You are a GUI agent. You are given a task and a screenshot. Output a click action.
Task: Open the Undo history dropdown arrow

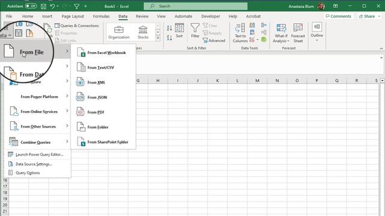point(58,7)
